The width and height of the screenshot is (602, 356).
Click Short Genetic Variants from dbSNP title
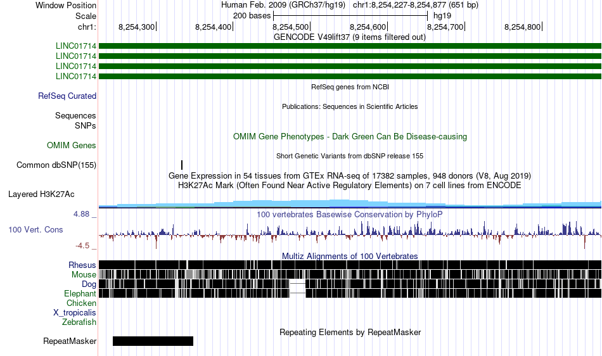click(x=350, y=156)
